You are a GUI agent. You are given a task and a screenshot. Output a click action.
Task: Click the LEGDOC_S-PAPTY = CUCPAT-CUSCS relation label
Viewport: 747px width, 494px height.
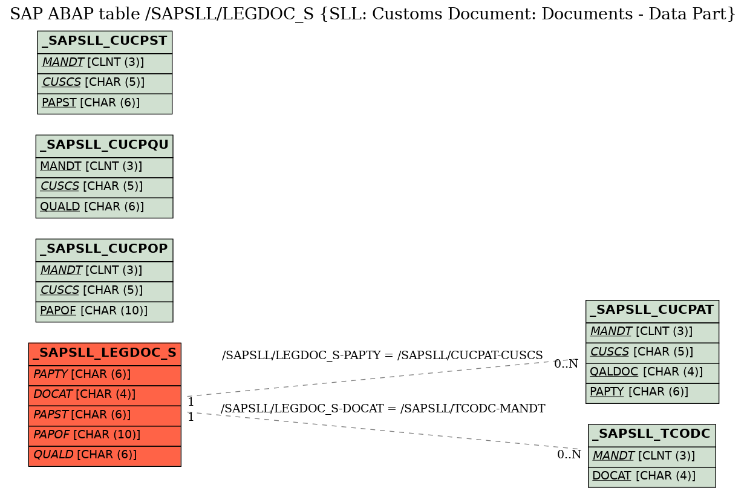click(x=382, y=356)
